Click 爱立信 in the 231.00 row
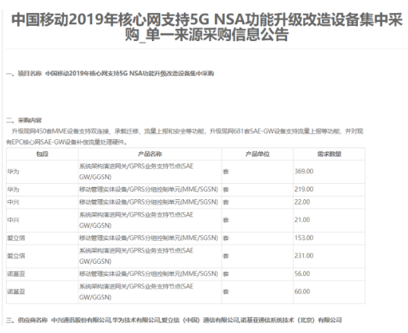Viewport: 408px width, 333px height. [16, 256]
